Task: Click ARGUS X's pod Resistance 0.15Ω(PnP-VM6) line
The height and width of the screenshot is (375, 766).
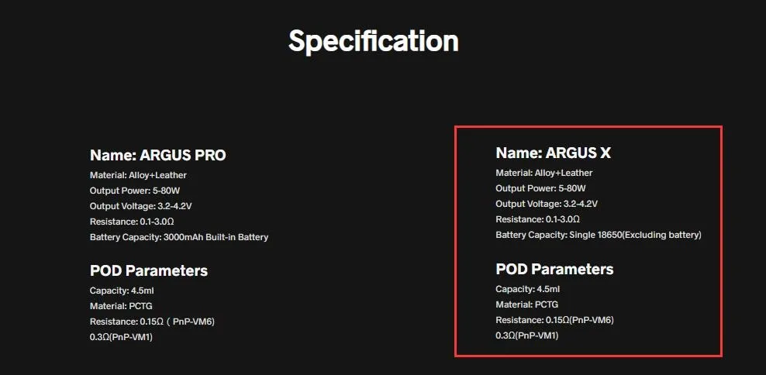Action: [554, 320]
